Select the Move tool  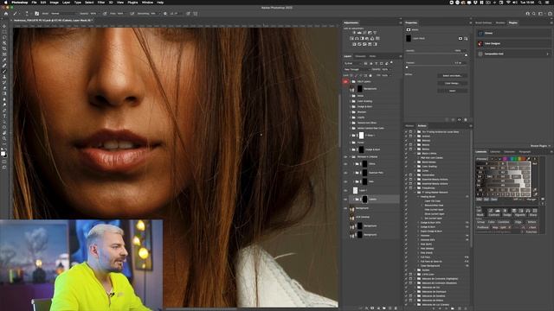(x=4, y=27)
